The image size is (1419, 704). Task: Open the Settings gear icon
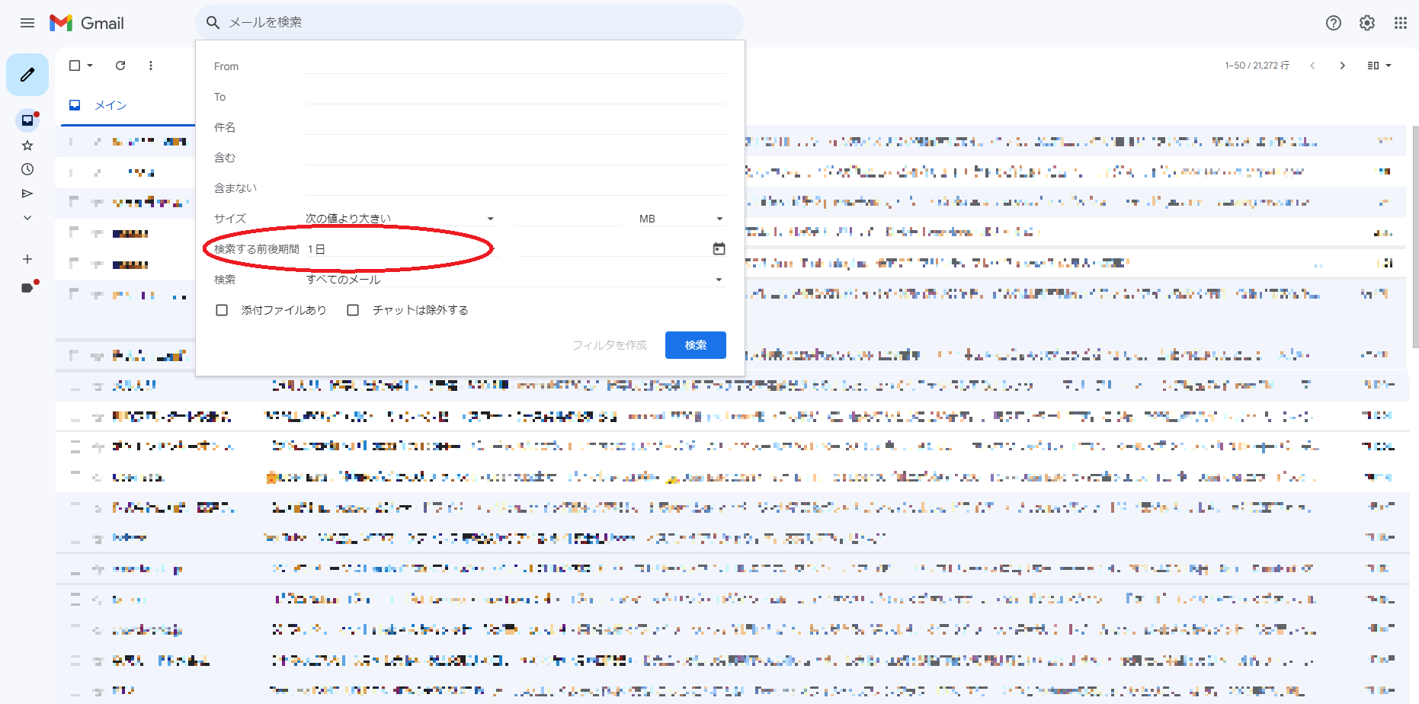click(1366, 23)
